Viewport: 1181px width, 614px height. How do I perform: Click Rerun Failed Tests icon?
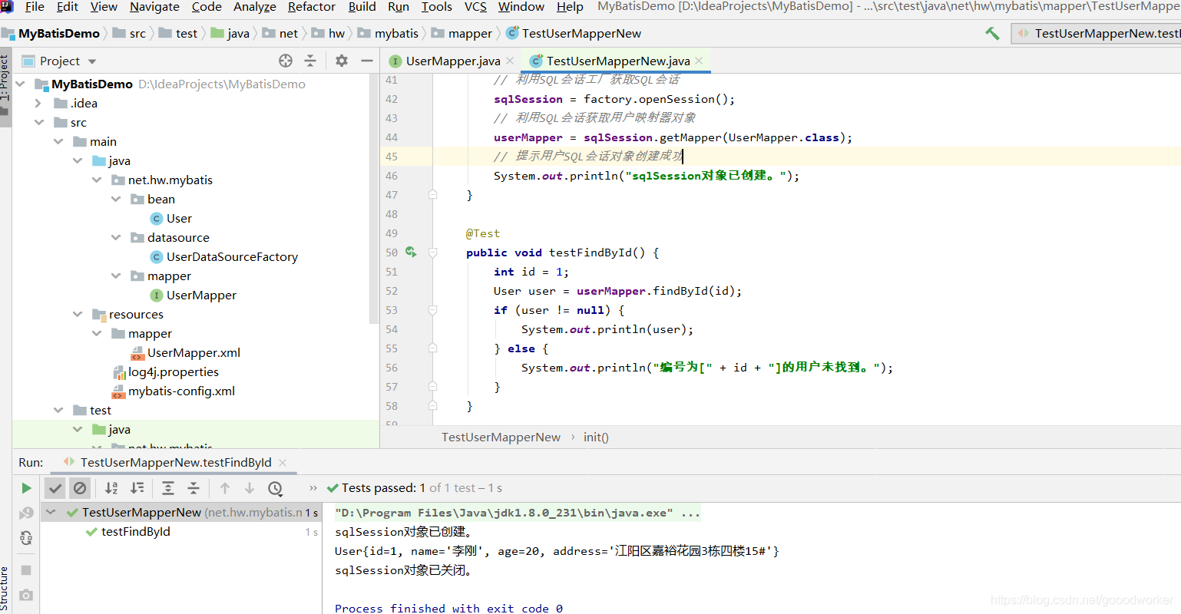26,513
